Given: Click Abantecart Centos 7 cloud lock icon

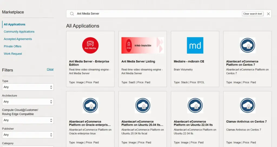Looking at the screenshot, I should pos(247,45).
